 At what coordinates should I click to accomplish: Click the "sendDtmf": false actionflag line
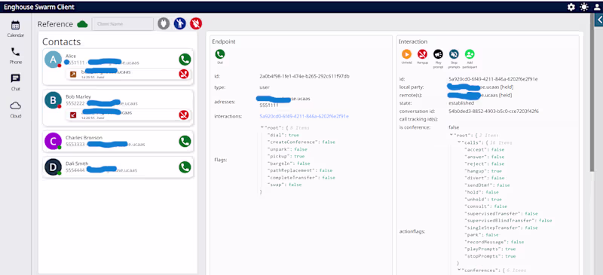pos(486,185)
